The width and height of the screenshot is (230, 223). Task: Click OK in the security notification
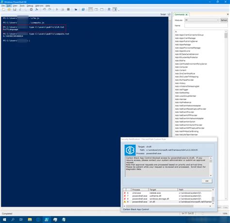207,181
